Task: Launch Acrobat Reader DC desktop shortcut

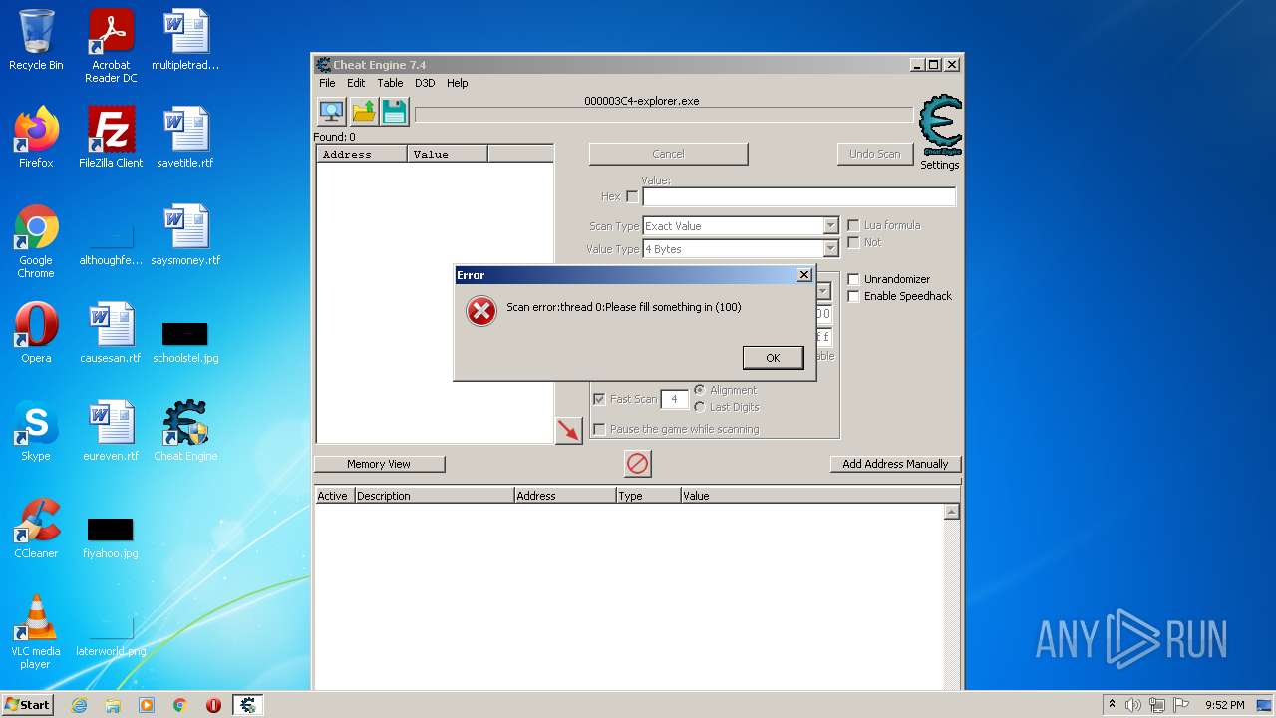Action: pyautogui.click(x=111, y=46)
